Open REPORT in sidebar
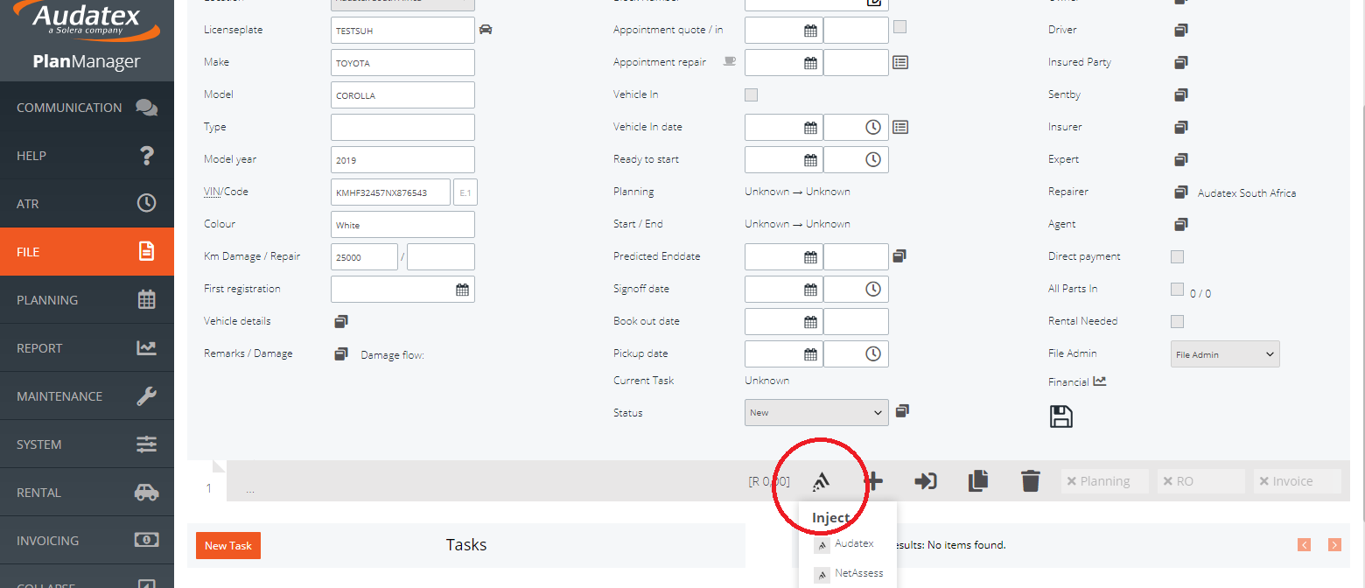The image size is (1365, 588). point(87,348)
